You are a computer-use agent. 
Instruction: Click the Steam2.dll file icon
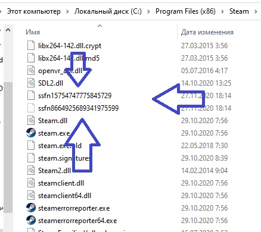(31, 171)
